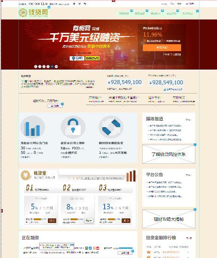
Task: Click the blue bar chart feature icon
Action: click(x=33, y=127)
